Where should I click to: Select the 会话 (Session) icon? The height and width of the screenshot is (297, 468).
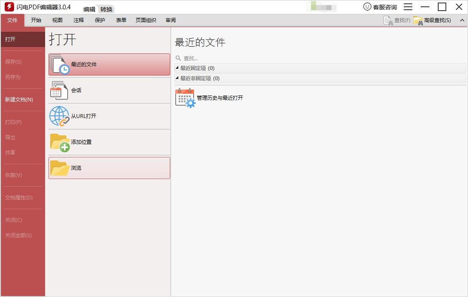tap(58, 90)
